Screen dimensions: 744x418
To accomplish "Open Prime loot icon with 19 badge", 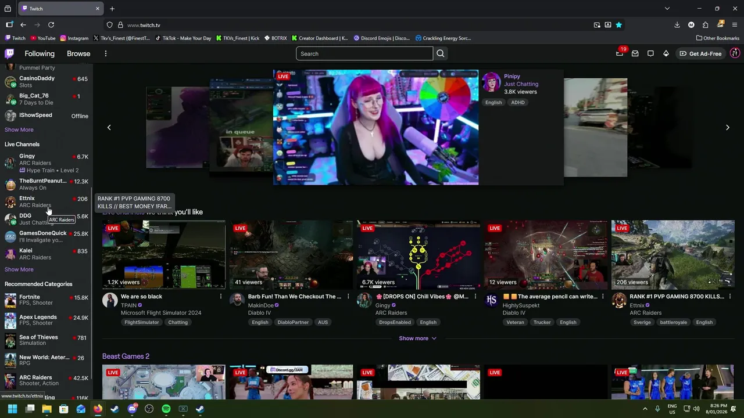I will pos(620,53).
